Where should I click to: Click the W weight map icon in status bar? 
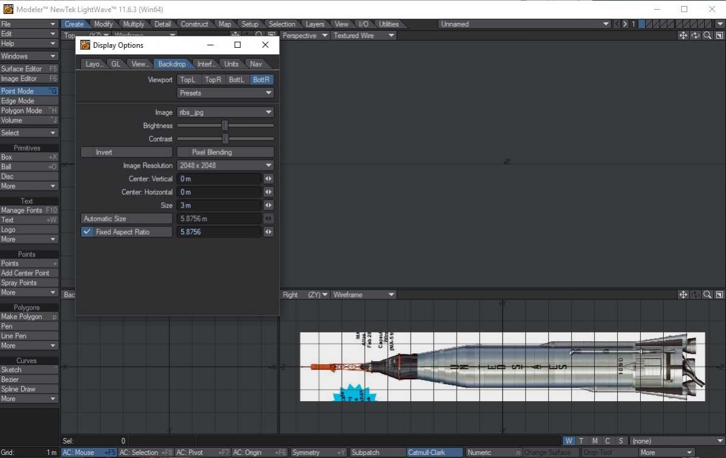[x=567, y=440]
